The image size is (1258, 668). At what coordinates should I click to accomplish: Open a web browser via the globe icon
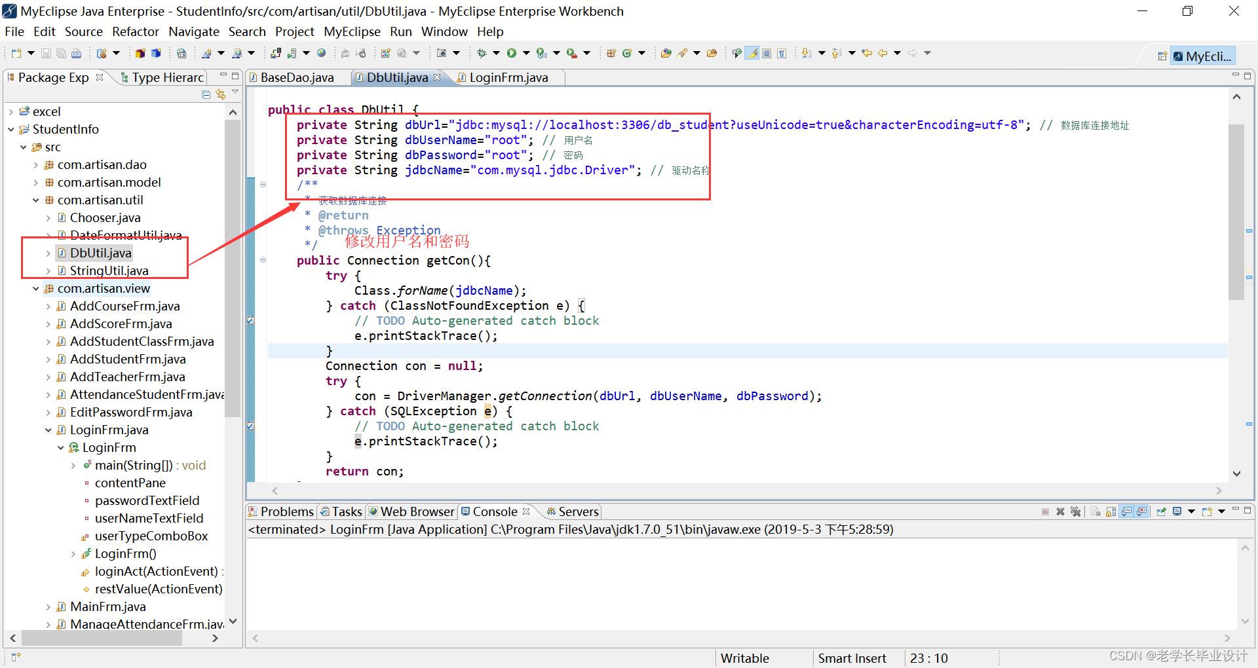[x=321, y=52]
